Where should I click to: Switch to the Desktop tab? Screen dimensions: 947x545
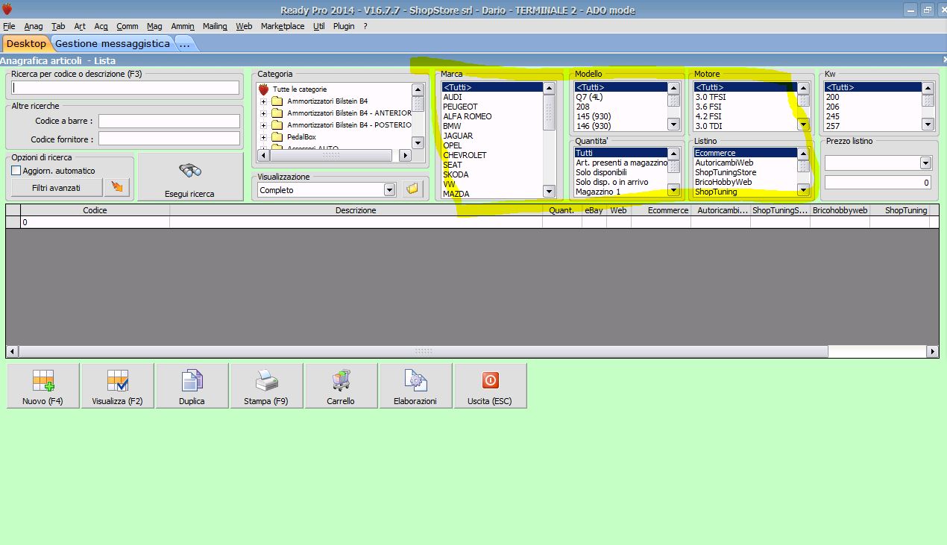tap(26, 44)
